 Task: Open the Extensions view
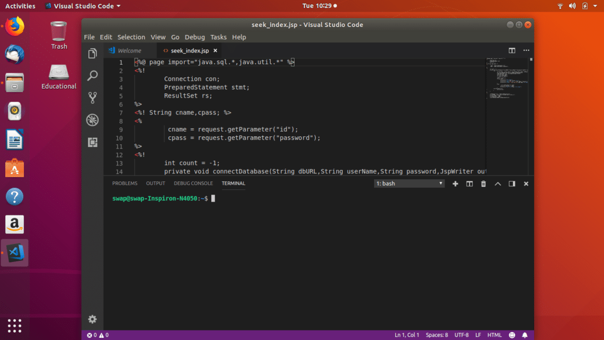(92, 142)
